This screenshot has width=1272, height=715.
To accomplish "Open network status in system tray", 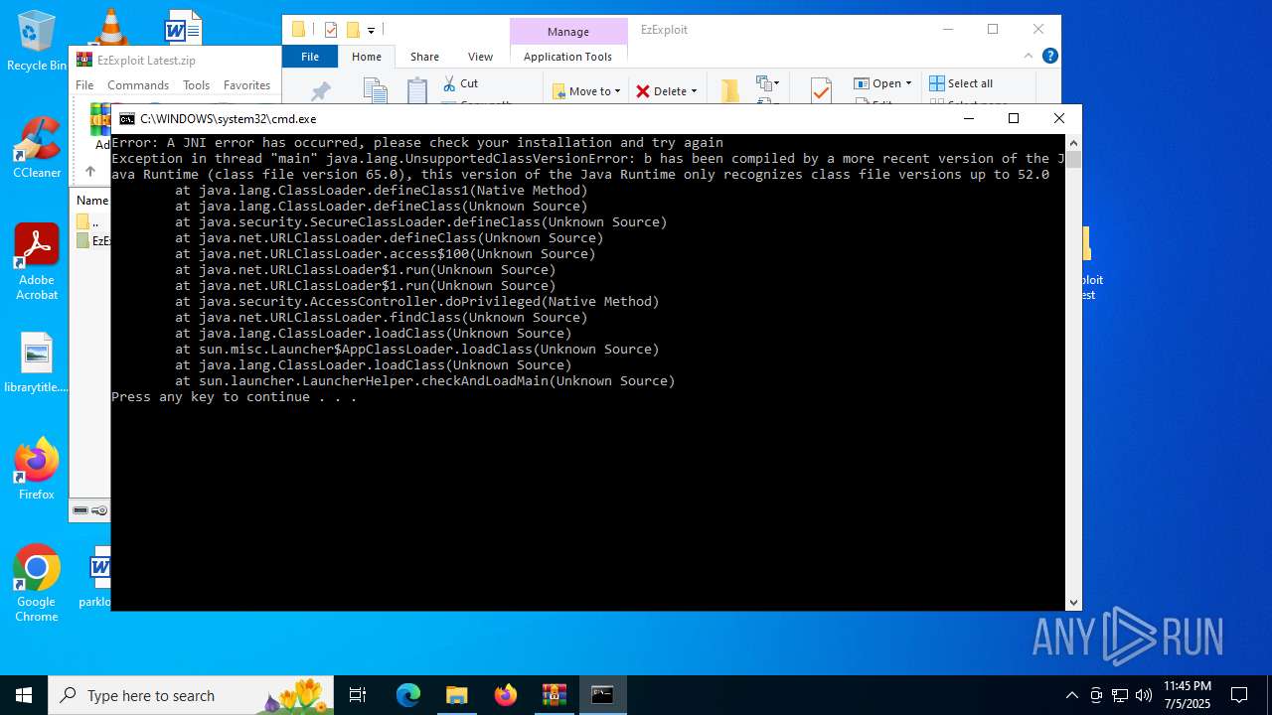I will 1120,695.
